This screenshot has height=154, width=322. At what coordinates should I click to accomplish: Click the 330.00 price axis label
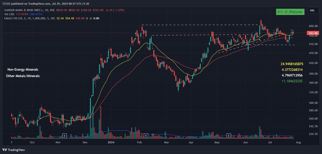pyautogui.click(x=313, y=92)
